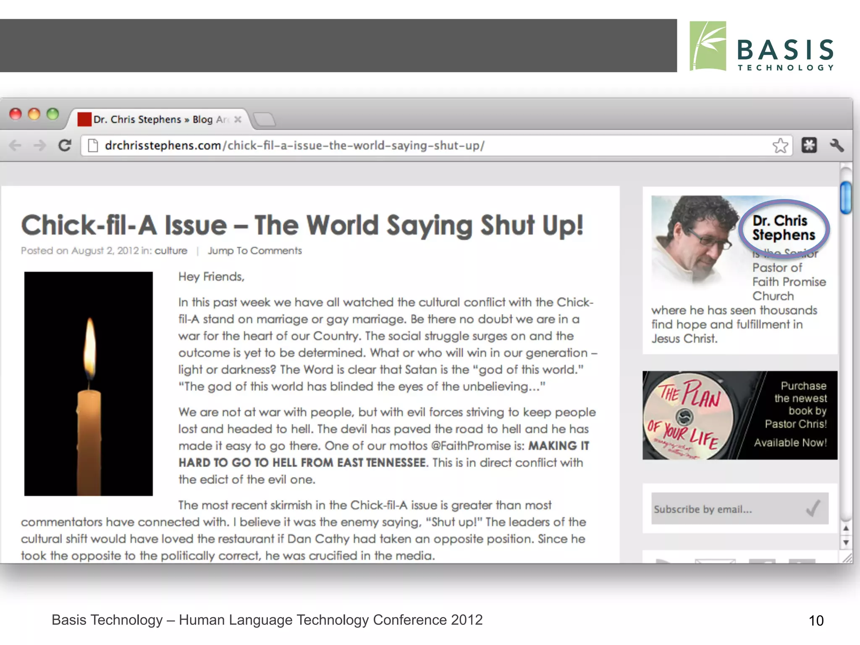Select the Dr. Chris Stephens Blog tab

click(x=160, y=119)
